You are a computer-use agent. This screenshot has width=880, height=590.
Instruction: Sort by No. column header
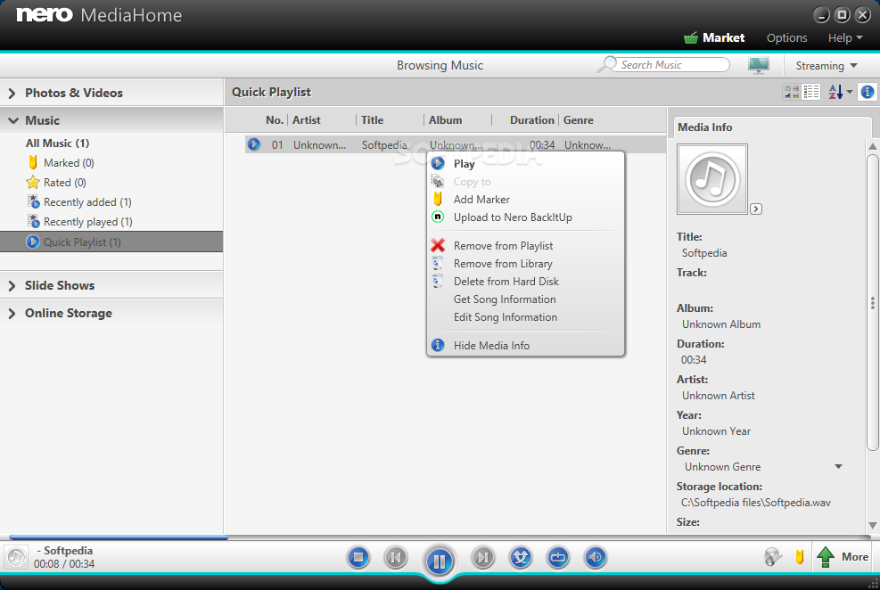pyautogui.click(x=275, y=120)
